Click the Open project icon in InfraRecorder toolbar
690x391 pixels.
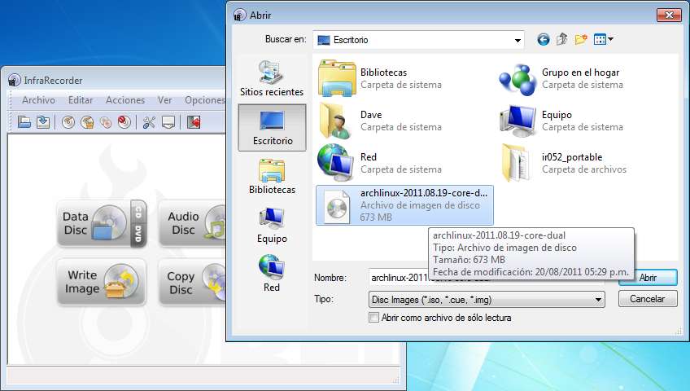point(24,122)
